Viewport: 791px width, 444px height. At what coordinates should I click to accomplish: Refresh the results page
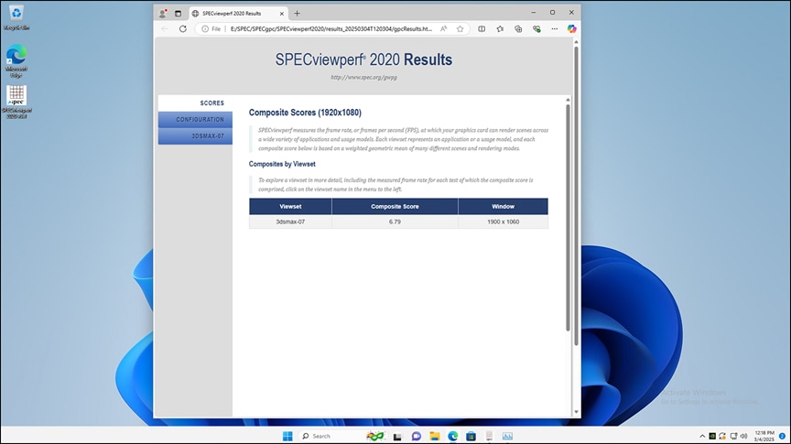point(182,28)
